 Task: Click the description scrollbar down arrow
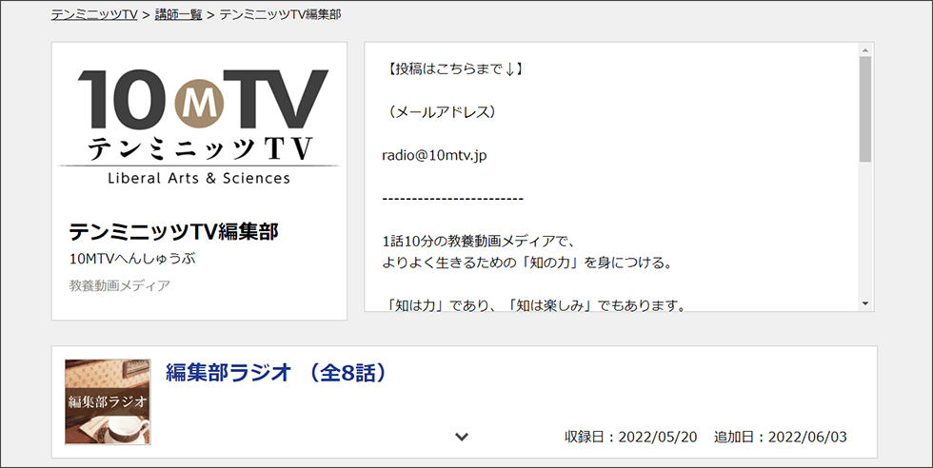coord(865,303)
